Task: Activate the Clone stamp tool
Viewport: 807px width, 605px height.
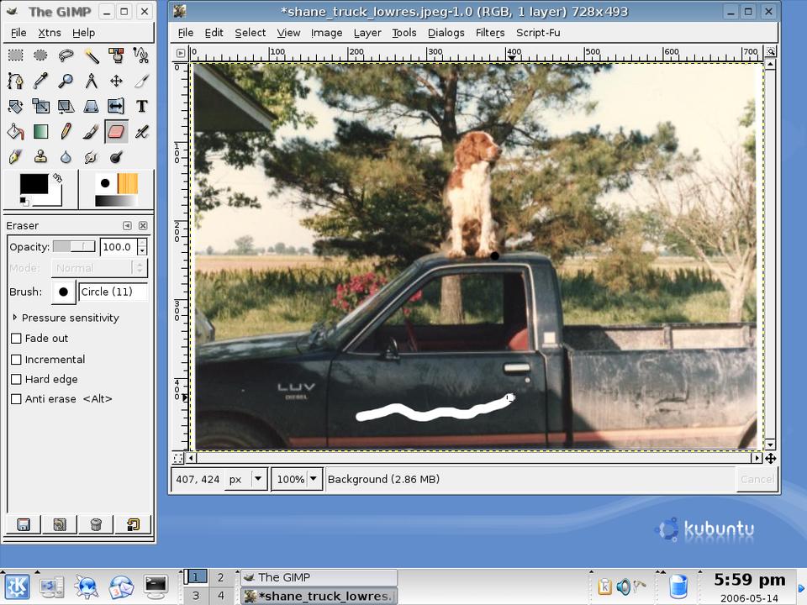Action: tap(40, 157)
